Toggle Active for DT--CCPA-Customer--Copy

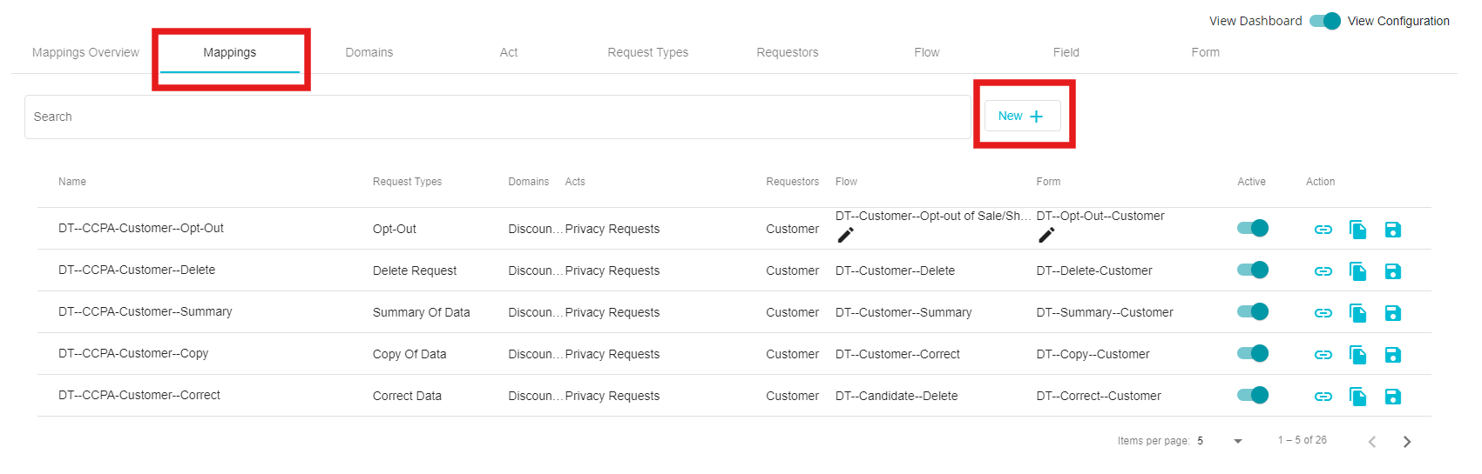click(x=1253, y=353)
